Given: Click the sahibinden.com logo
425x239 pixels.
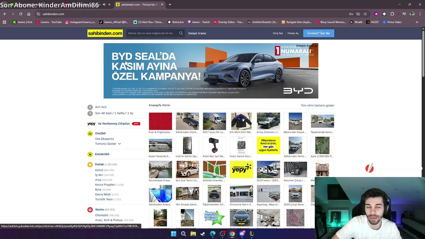Looking at the screenshot, I should pos(105,33).
